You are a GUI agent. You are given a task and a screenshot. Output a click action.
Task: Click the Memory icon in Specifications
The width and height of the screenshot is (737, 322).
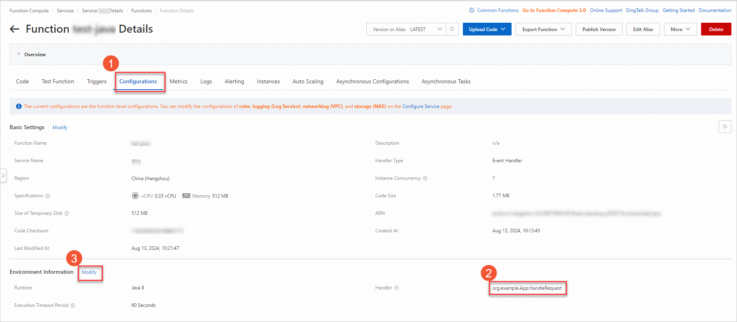(186, 196)
